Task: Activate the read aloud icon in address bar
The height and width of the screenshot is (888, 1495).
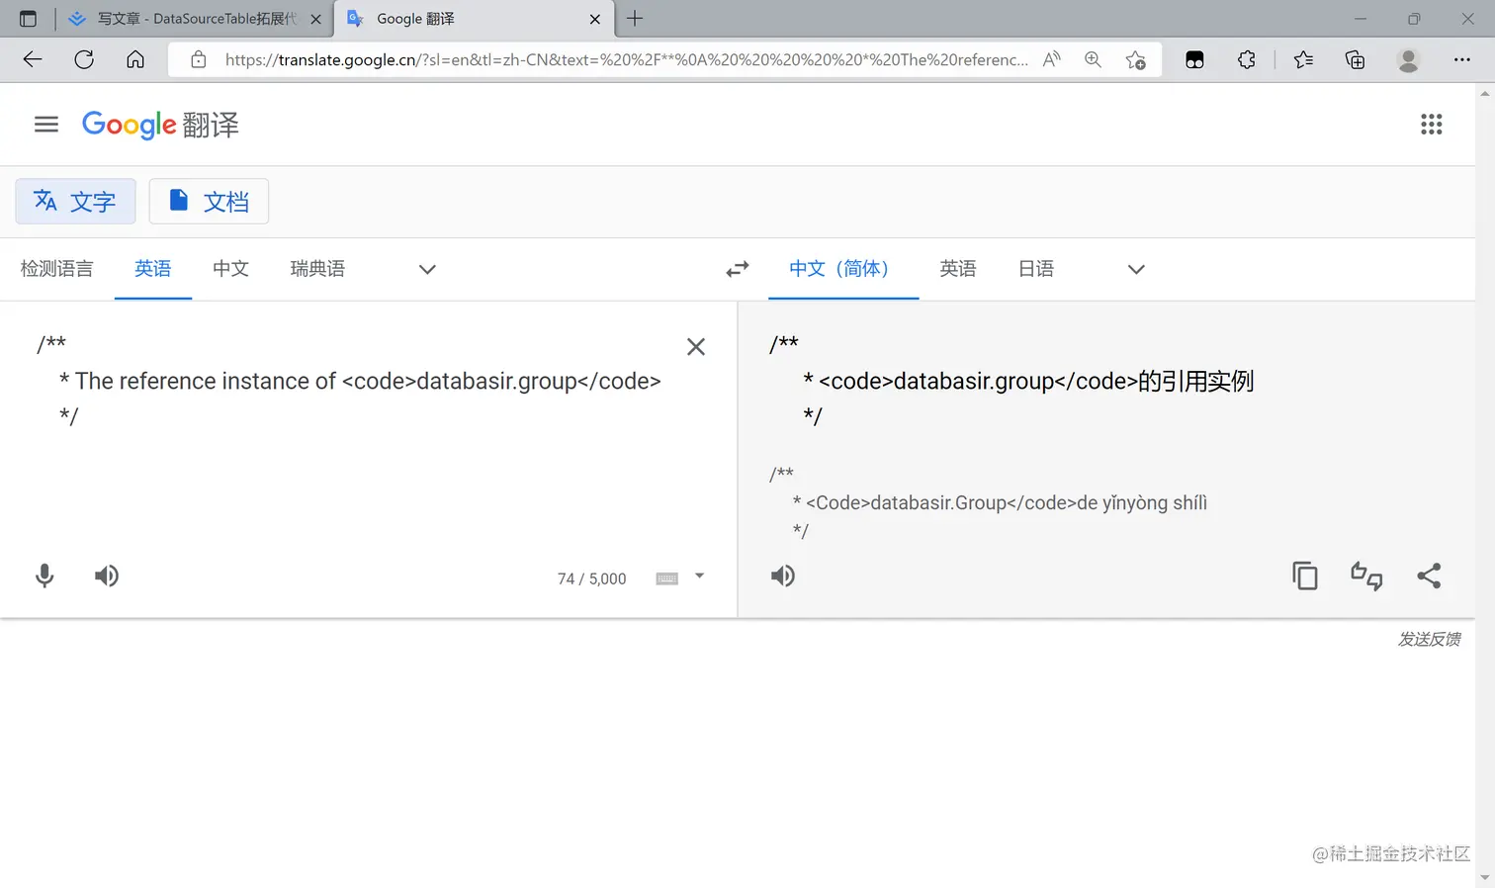Action: click(x=1052, y=59)
